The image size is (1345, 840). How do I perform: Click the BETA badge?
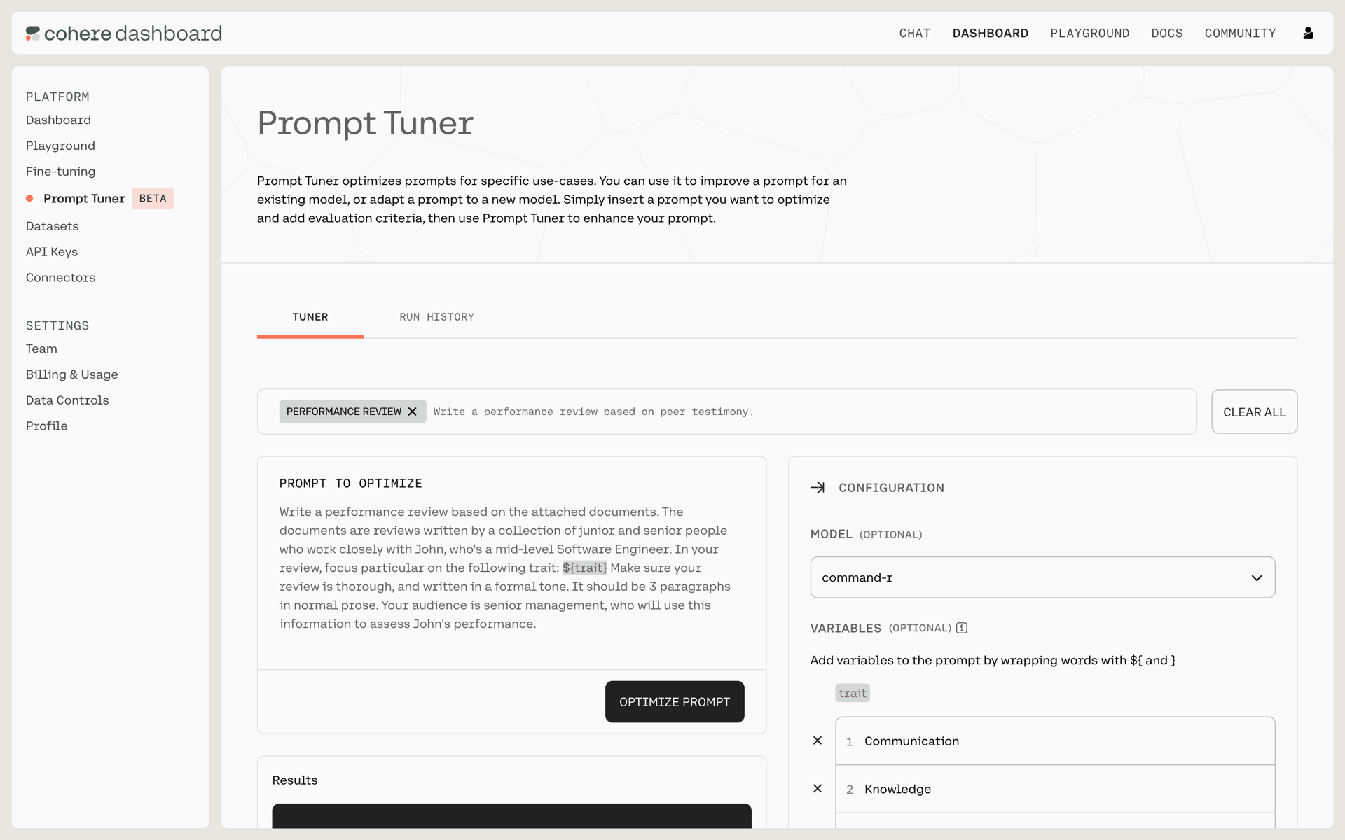pos(153,198)
